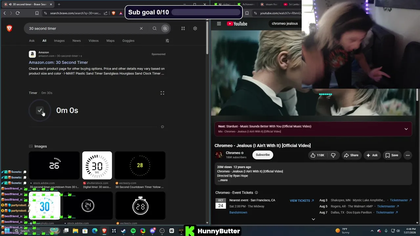
Task: Click the timer checkmark reset button
Action: click(40, 110)
